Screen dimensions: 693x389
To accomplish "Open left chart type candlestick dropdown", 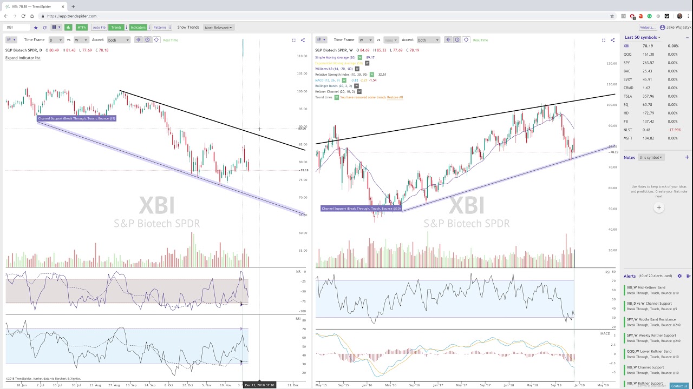I will coord(11,39).
